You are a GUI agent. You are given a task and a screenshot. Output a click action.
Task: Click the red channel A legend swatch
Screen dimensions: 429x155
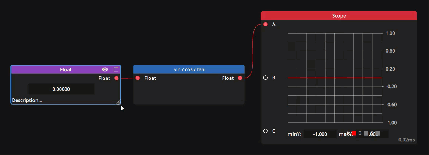354,133
